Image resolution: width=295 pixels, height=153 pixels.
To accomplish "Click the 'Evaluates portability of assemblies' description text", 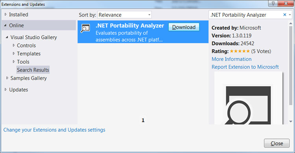I will 129,36.
